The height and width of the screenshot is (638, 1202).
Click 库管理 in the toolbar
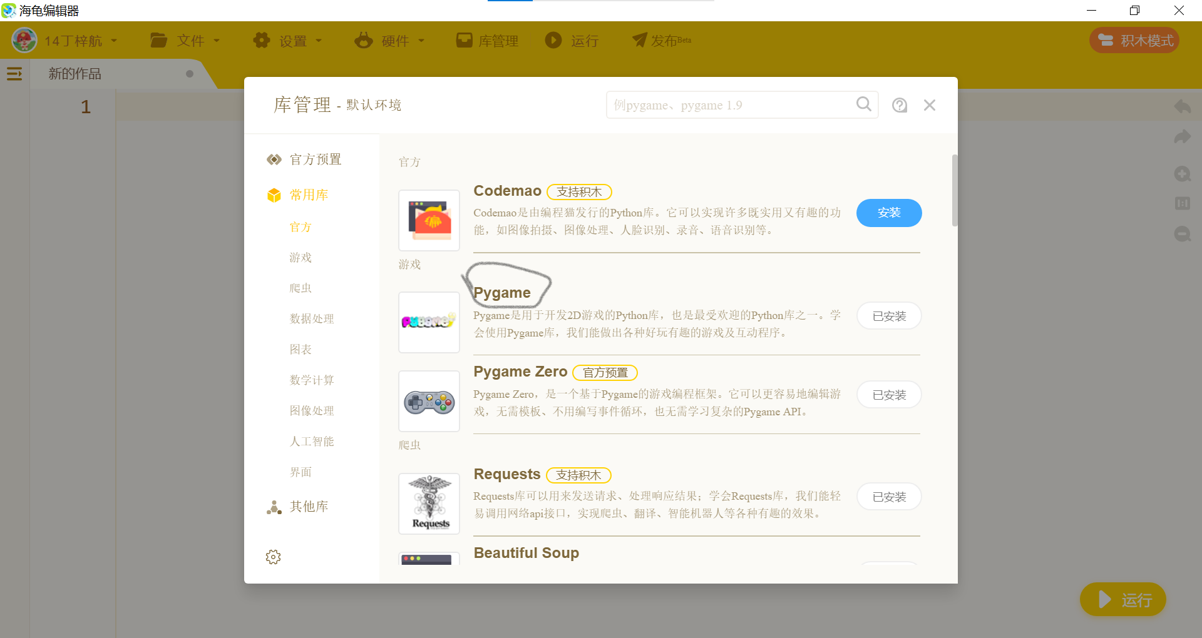point(487,41)
